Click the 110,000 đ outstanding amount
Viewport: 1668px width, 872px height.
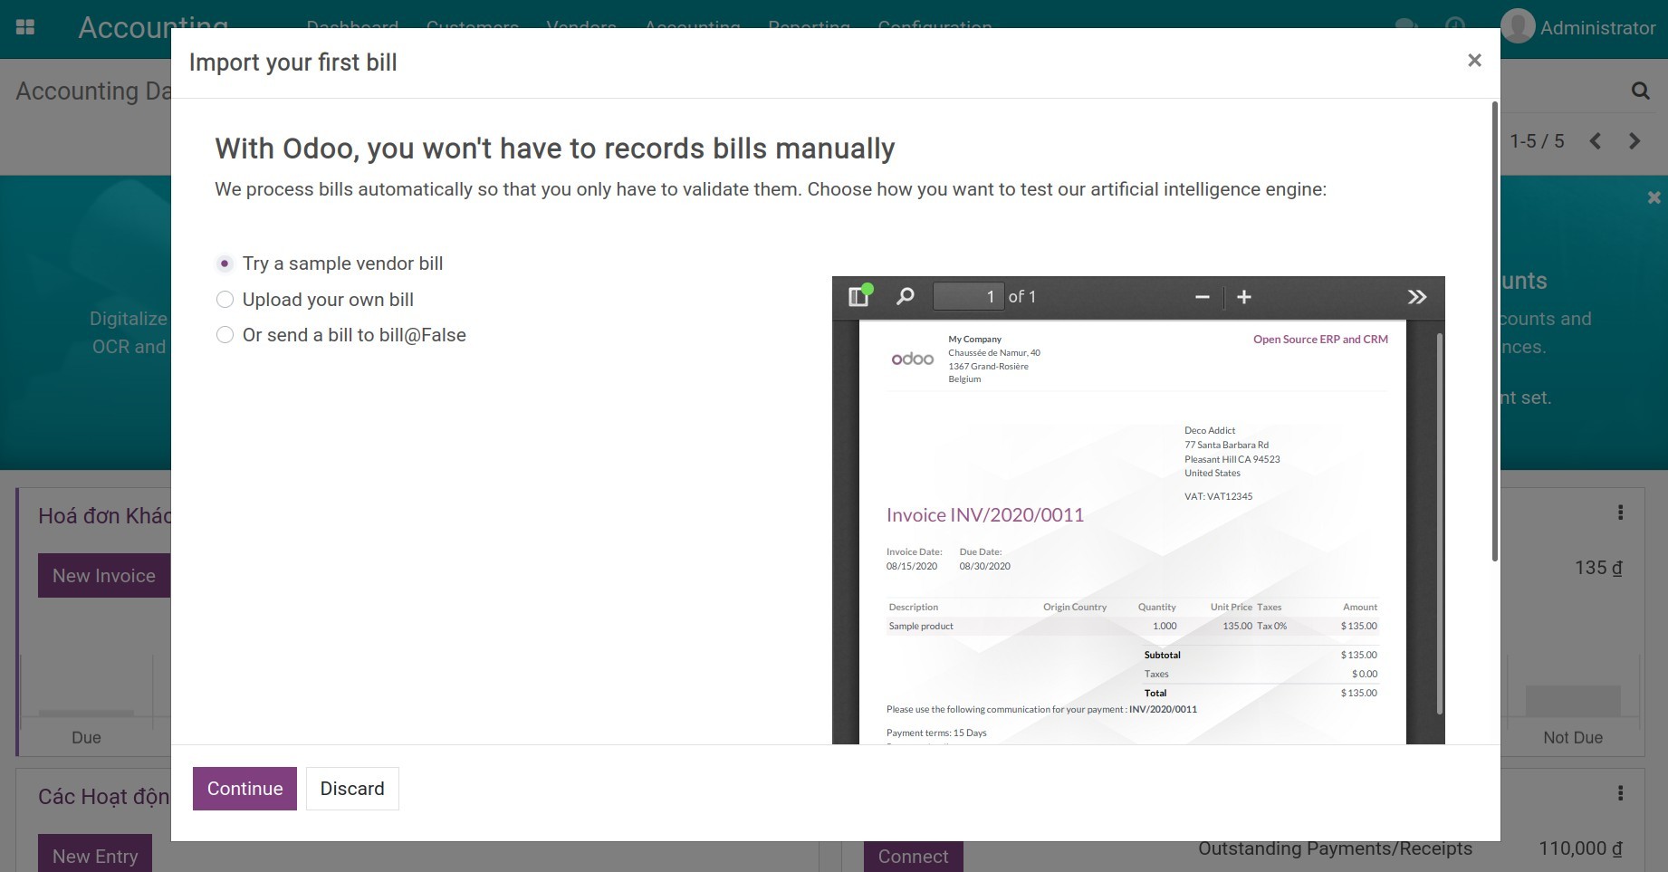pyautogui.click(x=1580, y=848)
